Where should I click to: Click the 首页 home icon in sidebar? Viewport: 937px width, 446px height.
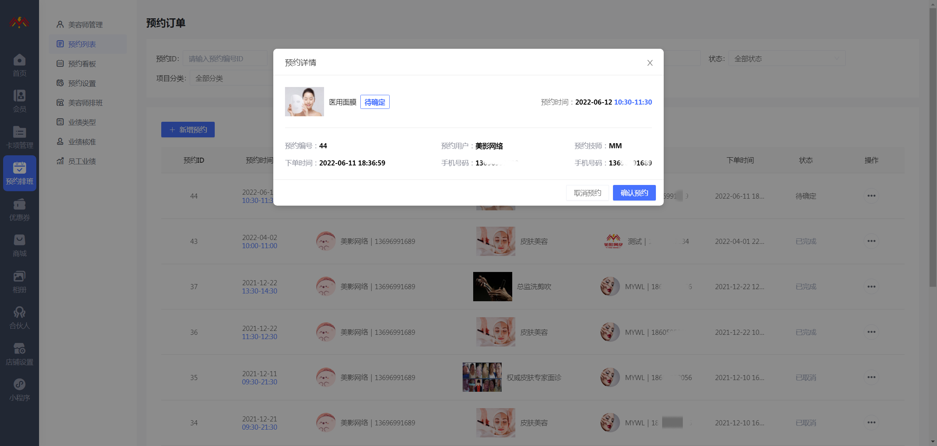coord(19,60)
